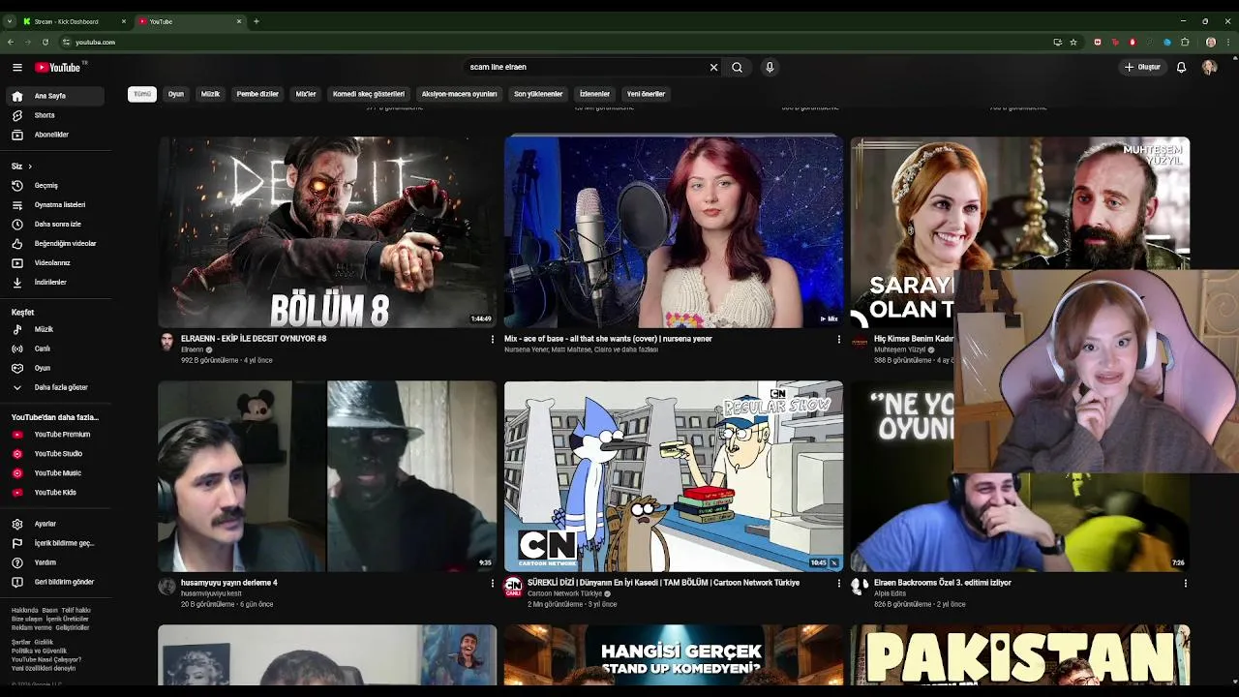Open Geçmiş history
Image resolution: width=1239 pixels, height=697 pixels.
(54, 185)
